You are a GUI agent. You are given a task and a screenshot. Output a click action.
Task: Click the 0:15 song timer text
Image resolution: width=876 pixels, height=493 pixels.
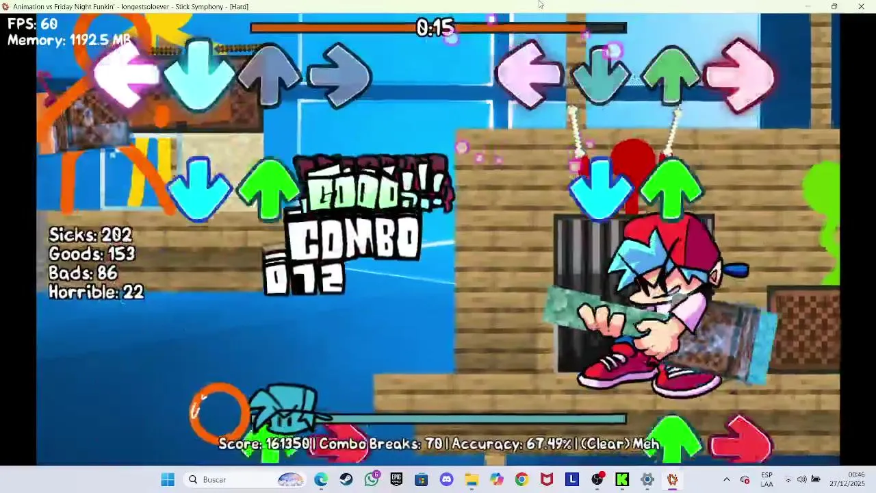435,27
